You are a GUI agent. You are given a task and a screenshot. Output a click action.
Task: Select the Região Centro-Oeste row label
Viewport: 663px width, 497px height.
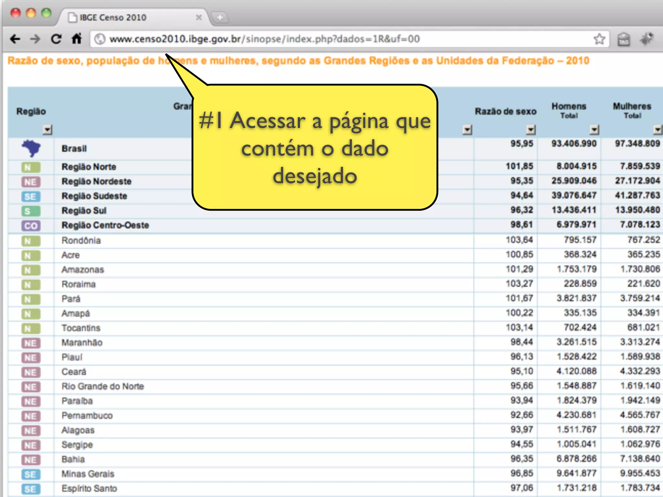tap(105, 225)
